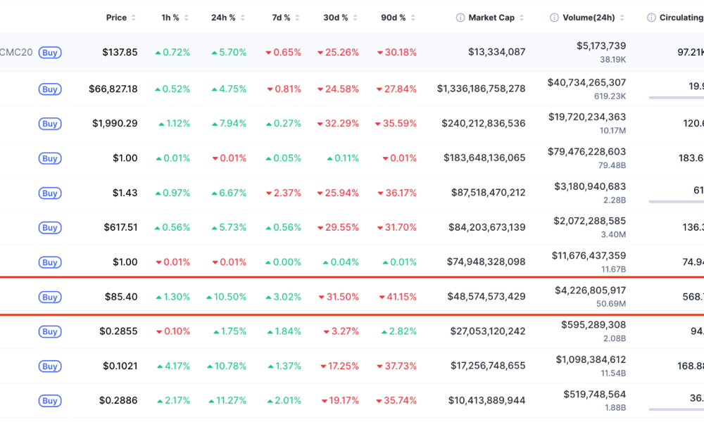
Task: Click the sort arrows next to 24h %
Action: coord(242,18)
